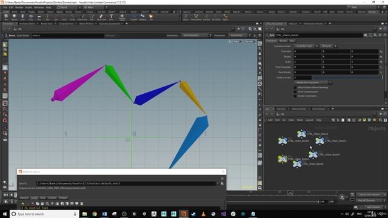Open rotation order Rx Ry Rz dropdown
The width and height of the screenshot is (388, 218).
click(x=328, y=46)
